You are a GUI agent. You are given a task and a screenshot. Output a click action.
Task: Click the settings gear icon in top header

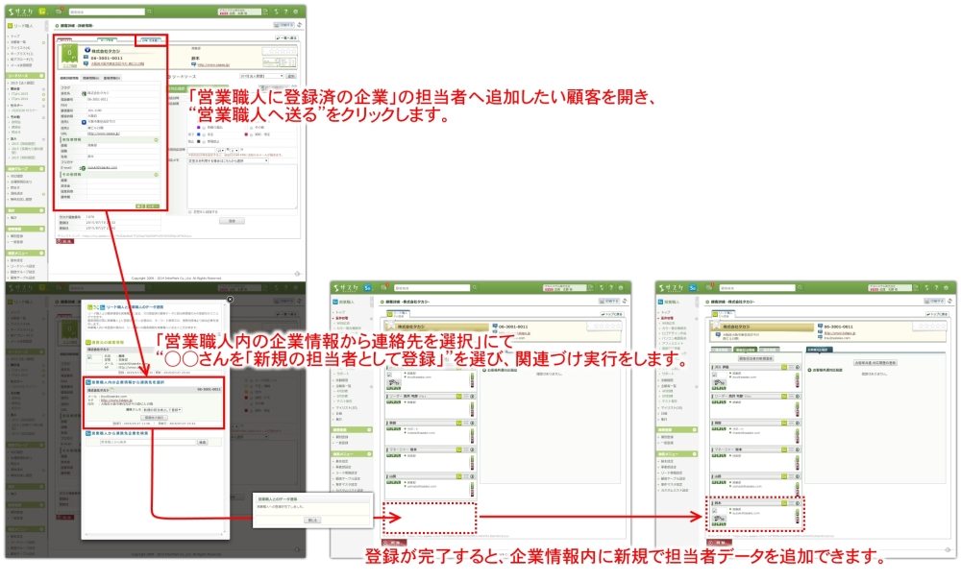click(x=296, y=11)
